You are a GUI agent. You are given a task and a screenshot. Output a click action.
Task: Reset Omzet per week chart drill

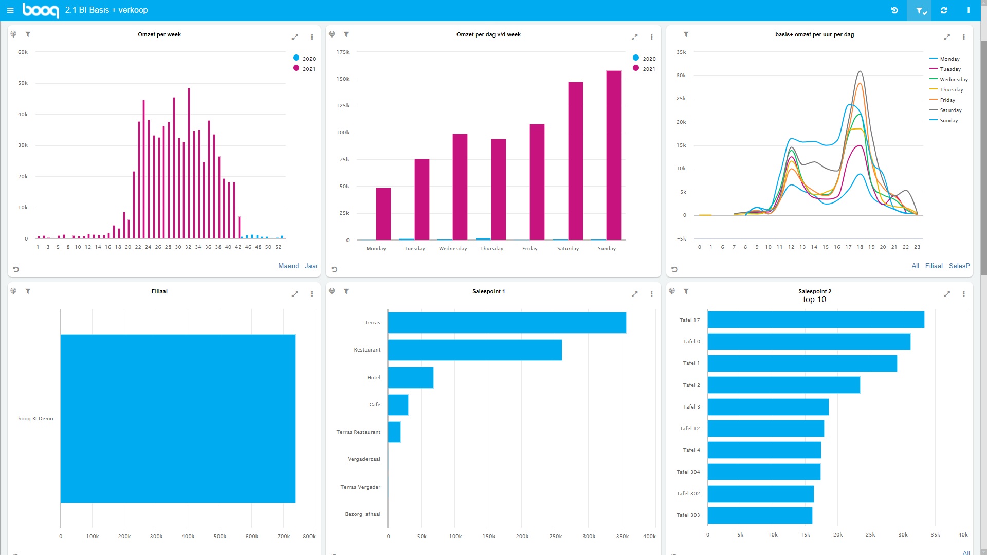click(x=16, y=269)
